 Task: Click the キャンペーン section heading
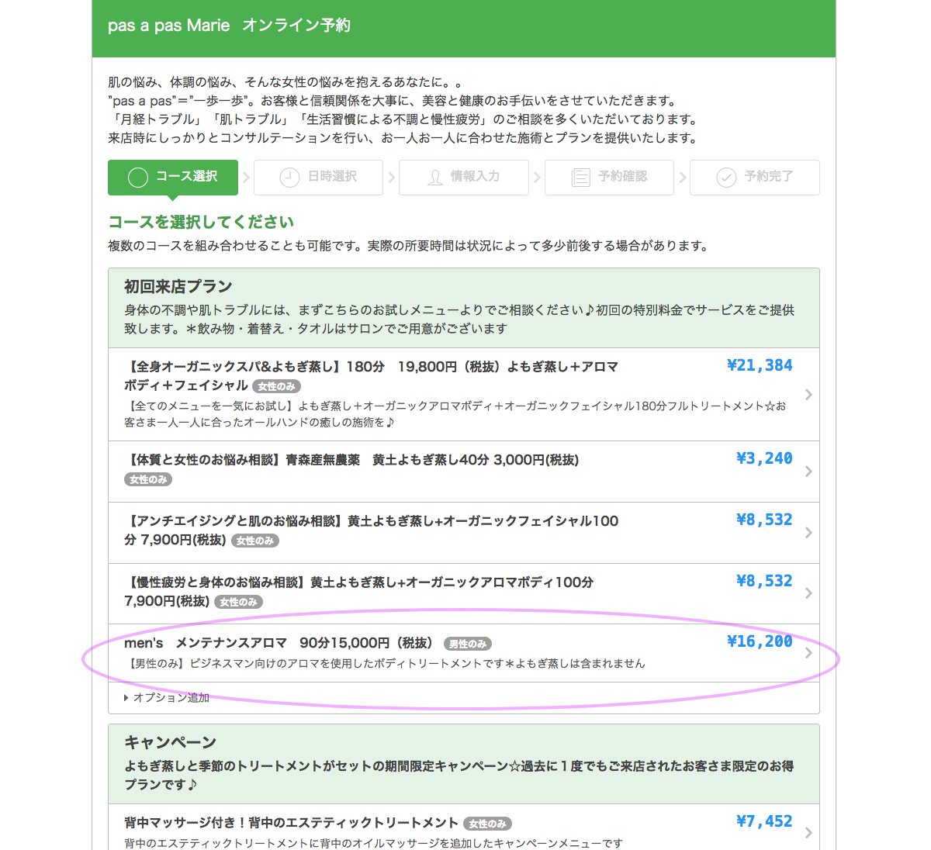point(171,742)
